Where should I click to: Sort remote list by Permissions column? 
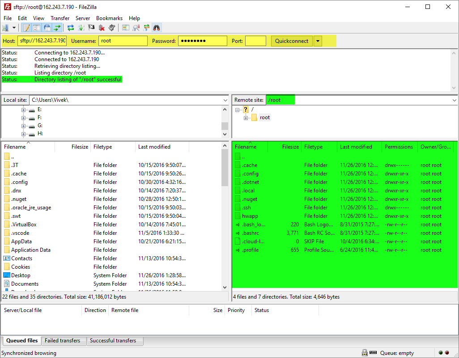(399, 147)
